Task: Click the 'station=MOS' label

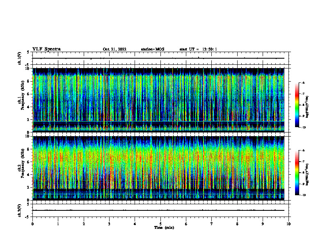Action: 153,49
